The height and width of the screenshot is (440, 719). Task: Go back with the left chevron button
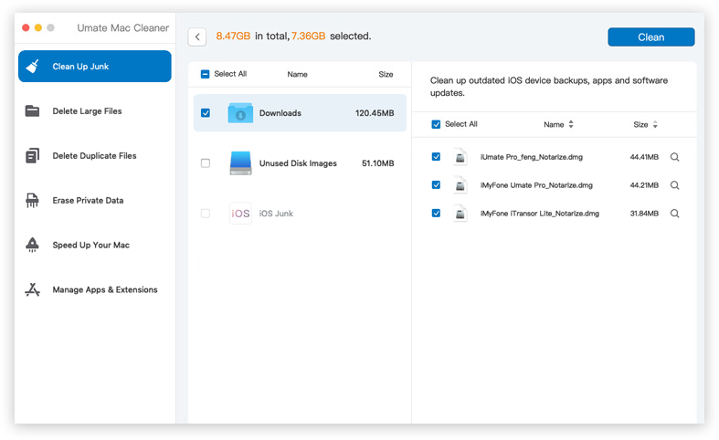click(x=197, y=37)
